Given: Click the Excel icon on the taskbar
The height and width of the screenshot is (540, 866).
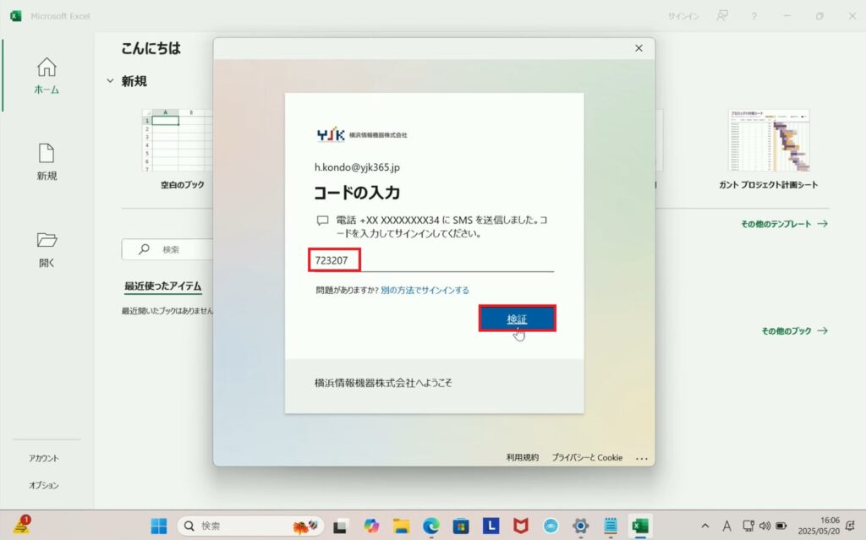Looking at the screenshot, I should [640, 526].
